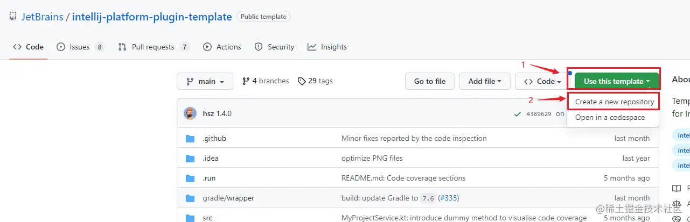Click the 'last year' timestamp for .idea

pyautogui.click(x=636, y=159)
